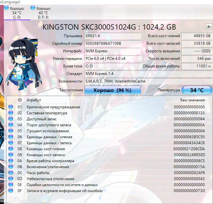
Task: Click status icon of Включения/отключения row
Action: click(11, 167)
